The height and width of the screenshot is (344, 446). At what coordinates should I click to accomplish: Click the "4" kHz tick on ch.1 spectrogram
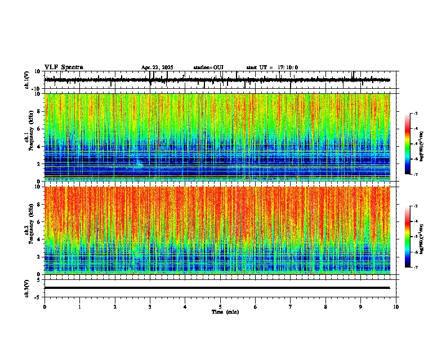[x=39, y=147]
